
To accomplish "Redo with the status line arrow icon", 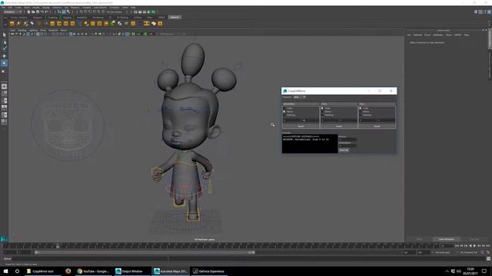I will pos(46,12).
